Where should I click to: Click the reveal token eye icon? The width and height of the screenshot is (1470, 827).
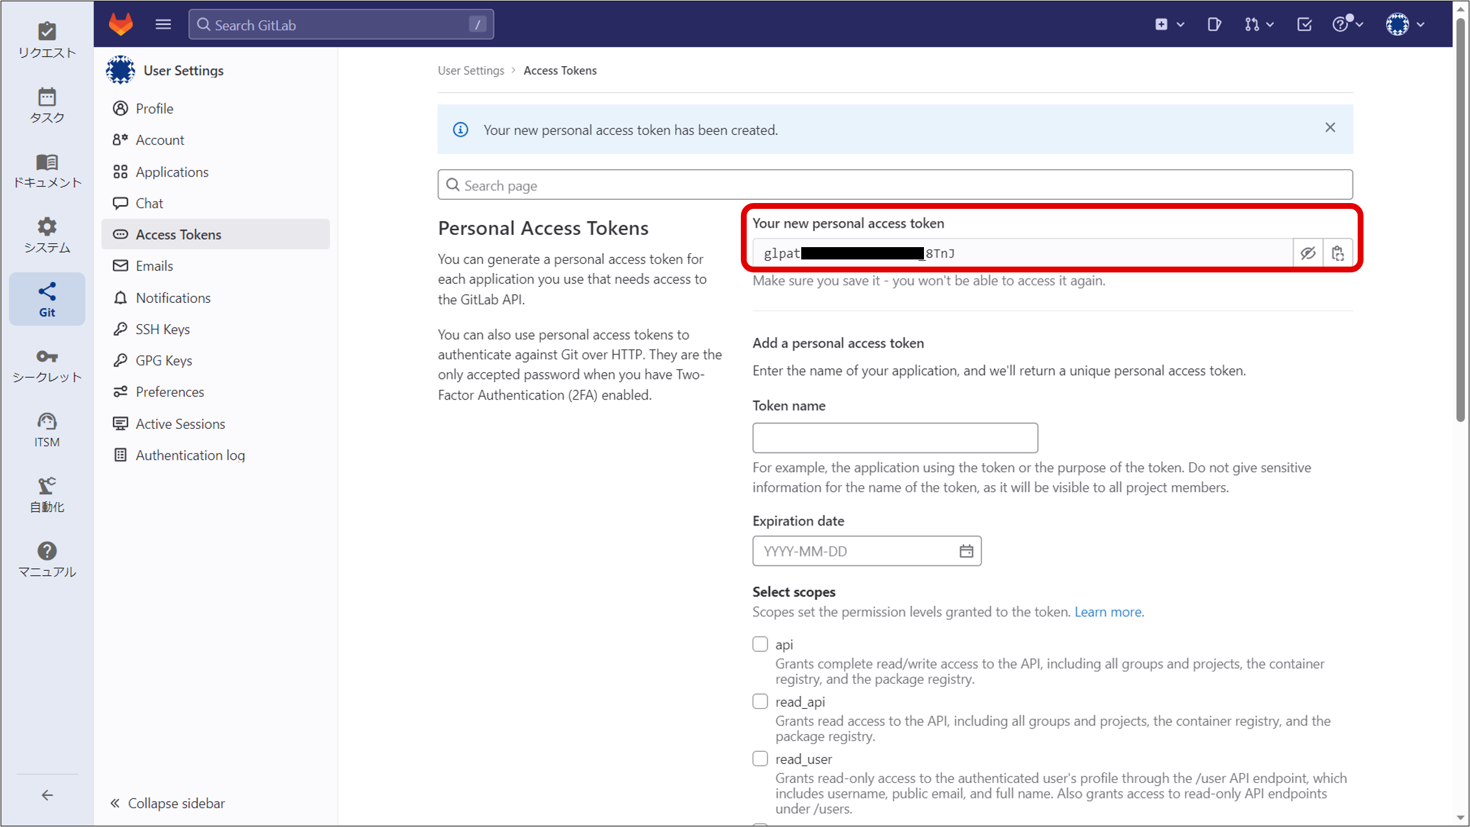pos(1308,253)
